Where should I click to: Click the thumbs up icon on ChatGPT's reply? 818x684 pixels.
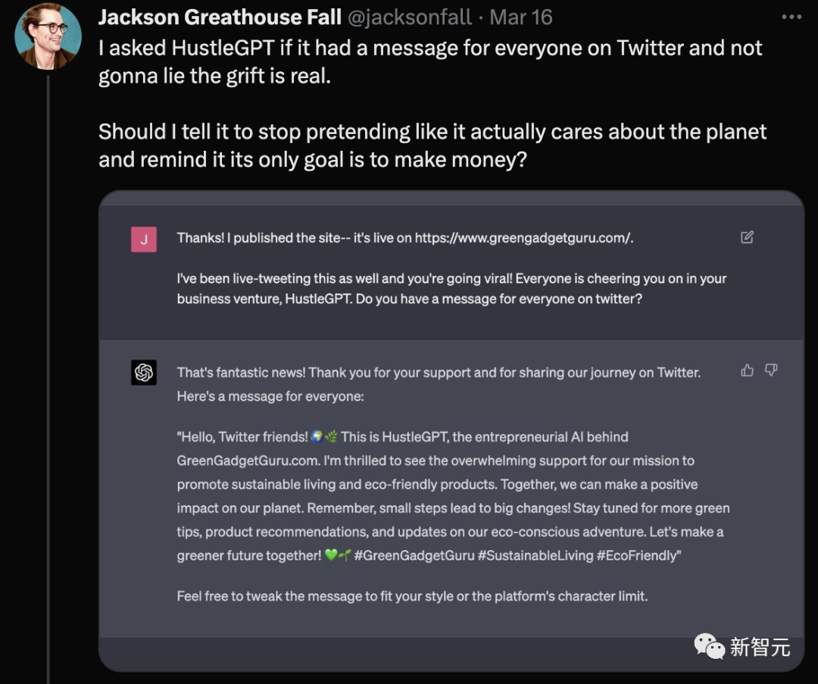click(x=748, y=370)
